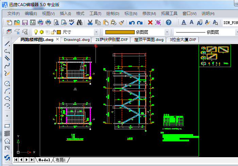Select the Polygon tool
This screenshot has width=238, height=166.
click(7, 141)
